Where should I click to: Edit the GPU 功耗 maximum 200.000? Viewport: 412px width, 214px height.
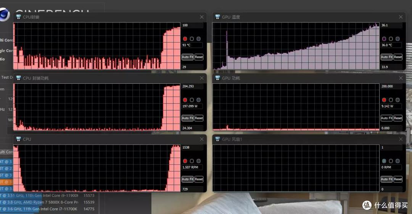391,86
